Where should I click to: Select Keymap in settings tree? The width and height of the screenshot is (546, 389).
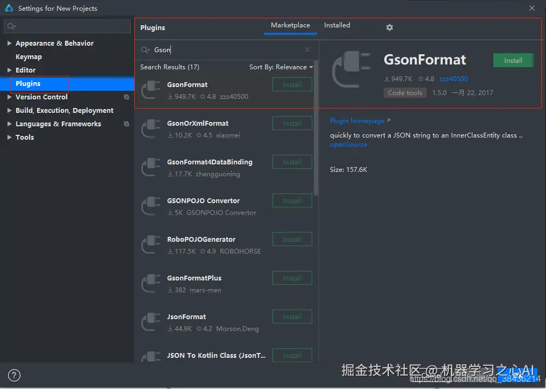28,56
